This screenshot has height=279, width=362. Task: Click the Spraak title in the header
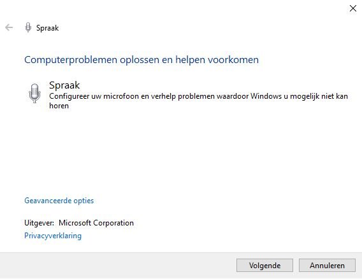coord(48,28)
